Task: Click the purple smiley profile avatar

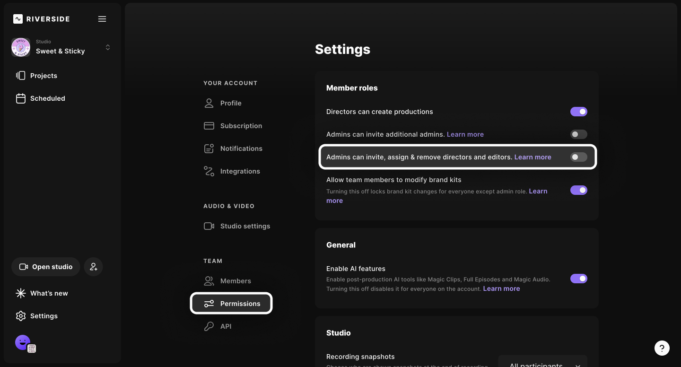Action: [x=23, y=342]
